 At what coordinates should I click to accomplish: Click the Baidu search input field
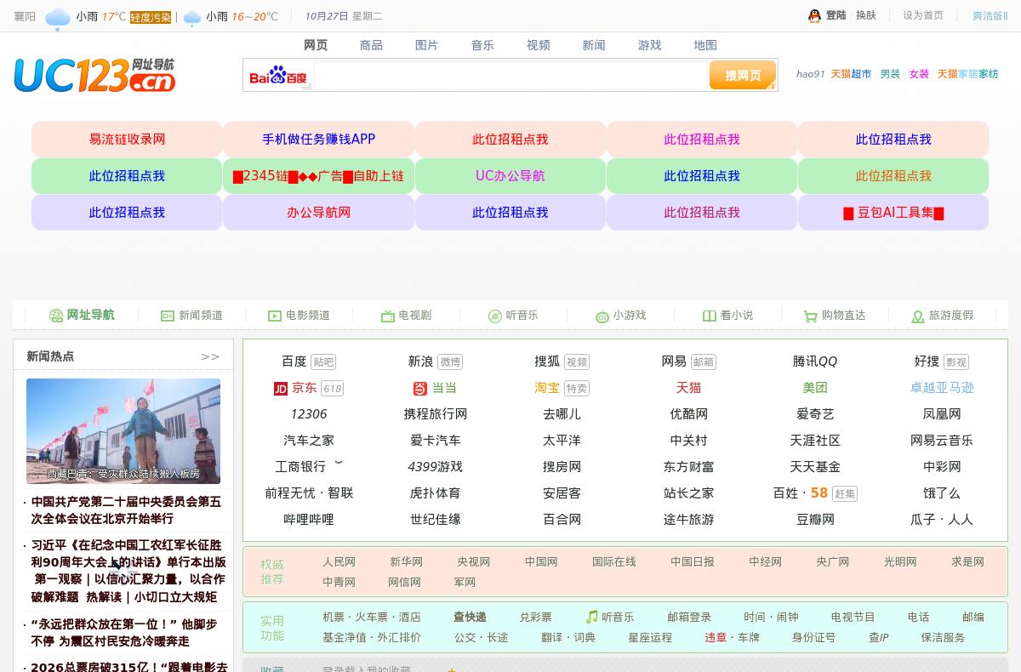(510, 76)
